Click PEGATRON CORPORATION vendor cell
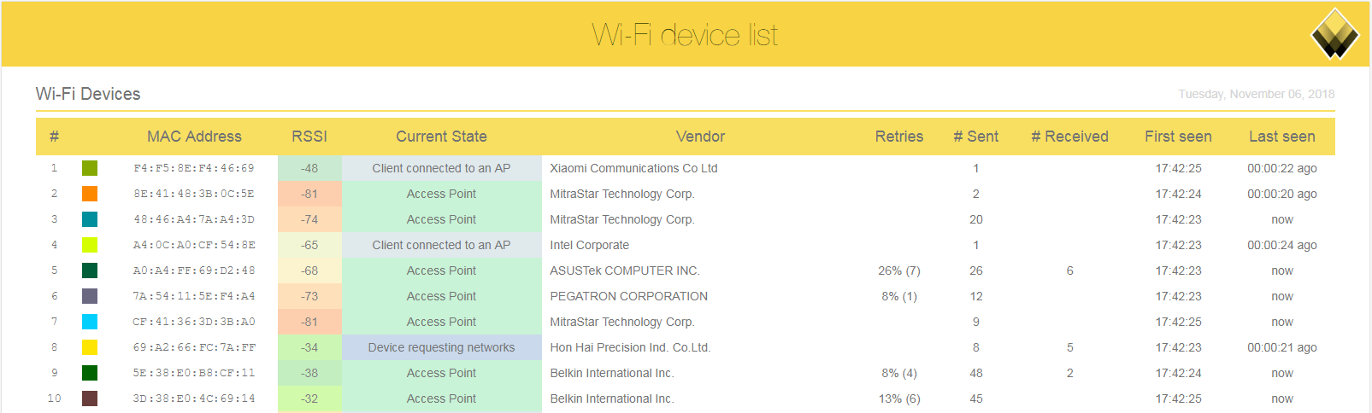 (628, 296)
